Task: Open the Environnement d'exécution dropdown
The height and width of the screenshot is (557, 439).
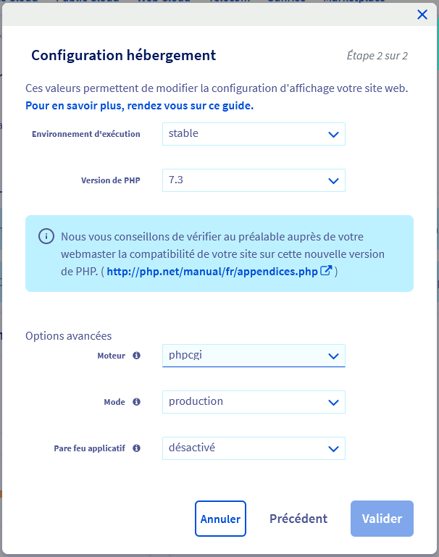Action: click(254, 134)
